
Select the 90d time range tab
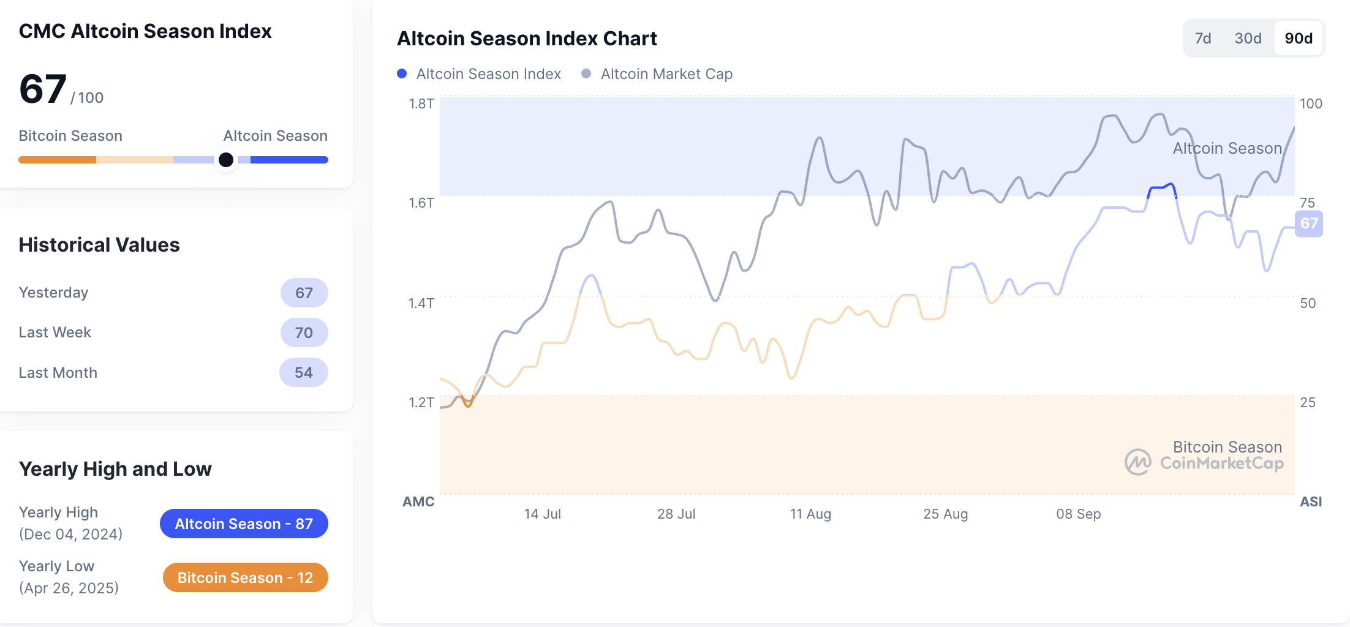pos(1298,38)
